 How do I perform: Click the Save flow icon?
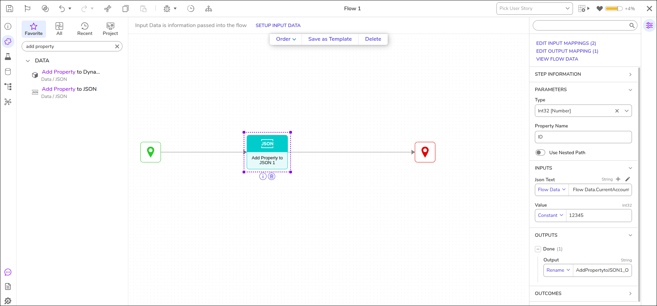coord(10,9)
